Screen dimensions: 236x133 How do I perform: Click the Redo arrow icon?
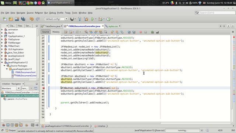[38, 19]
